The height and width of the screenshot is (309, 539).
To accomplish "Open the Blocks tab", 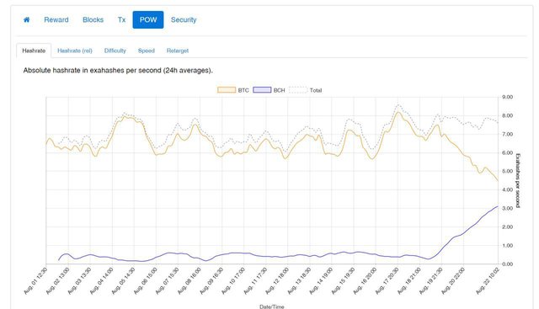I will (93, 19).
